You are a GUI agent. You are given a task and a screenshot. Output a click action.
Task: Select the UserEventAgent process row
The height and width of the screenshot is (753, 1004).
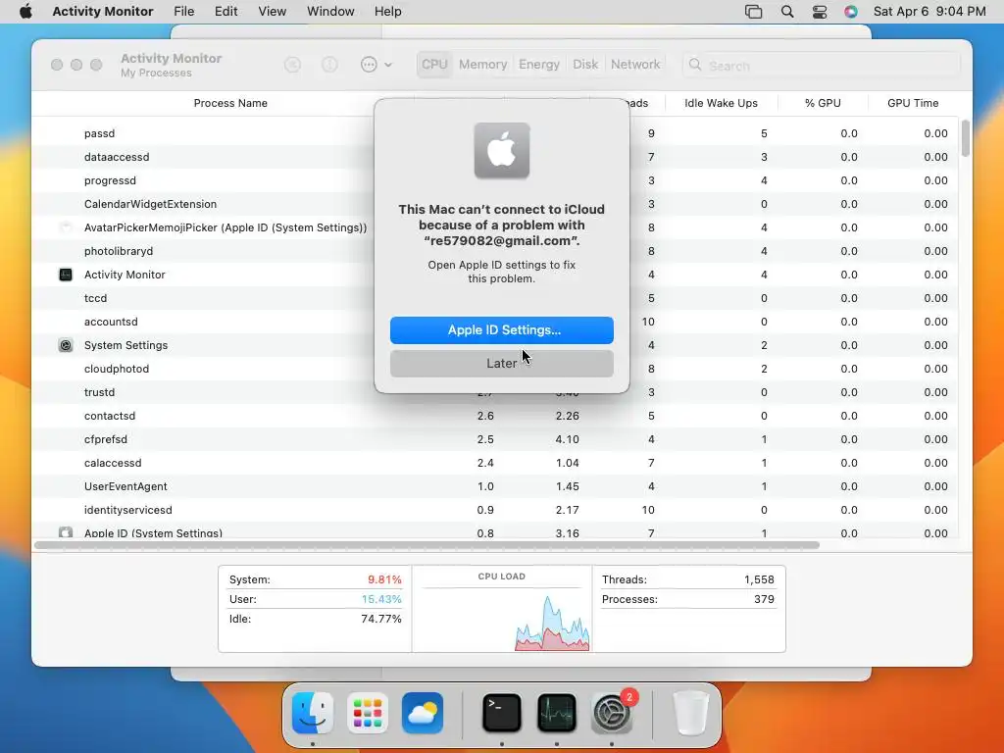[495, 486]
